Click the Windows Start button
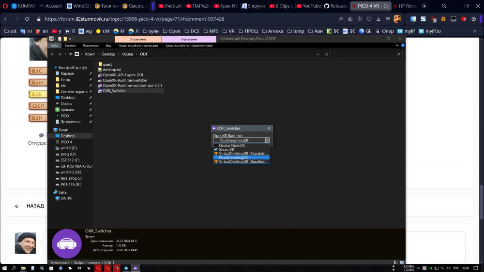The width and height of the screenshot is (484, 272). point(4,268)
